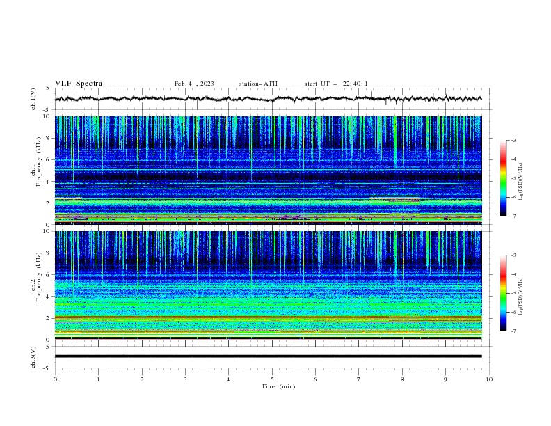Click the ch.2 spectrogram color scale bar

tap(503, 293)
